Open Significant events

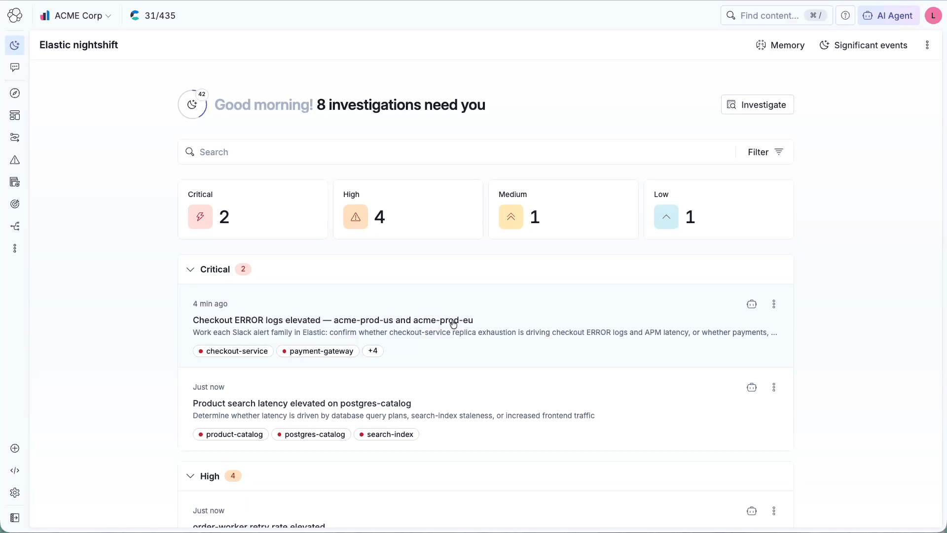[x=864, y=45]
